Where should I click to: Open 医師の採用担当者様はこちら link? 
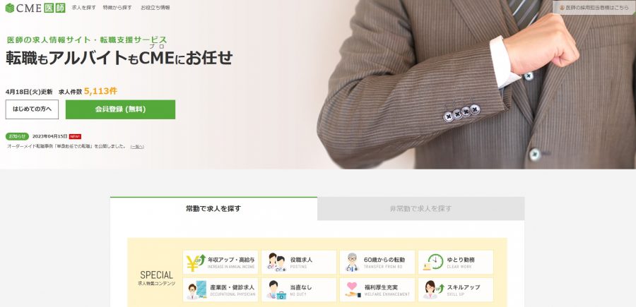594,8
